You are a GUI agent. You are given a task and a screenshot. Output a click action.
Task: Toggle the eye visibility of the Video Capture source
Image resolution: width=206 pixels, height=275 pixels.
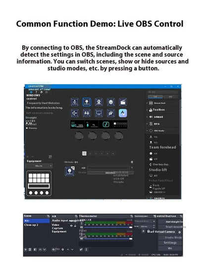[x=71, y=226]
